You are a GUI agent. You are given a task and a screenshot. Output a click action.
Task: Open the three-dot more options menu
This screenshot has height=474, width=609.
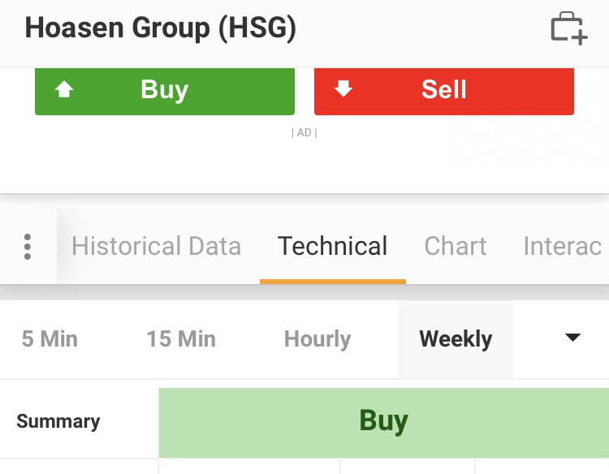point(28,246)
